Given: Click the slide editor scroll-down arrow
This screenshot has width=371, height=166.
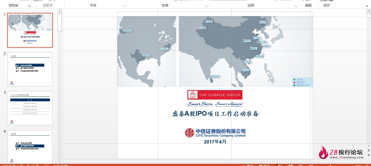Looking at the screenshot, I should (x=369, y=146).
